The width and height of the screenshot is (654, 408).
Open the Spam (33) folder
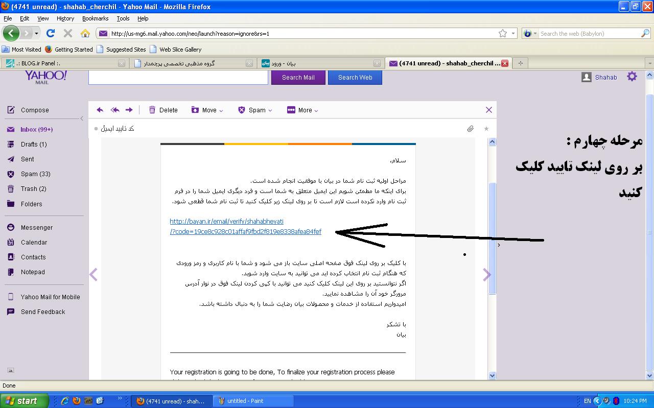36,174
